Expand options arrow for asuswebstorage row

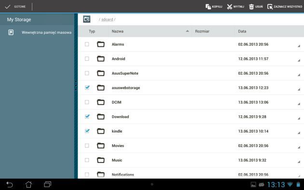[299, 90]
